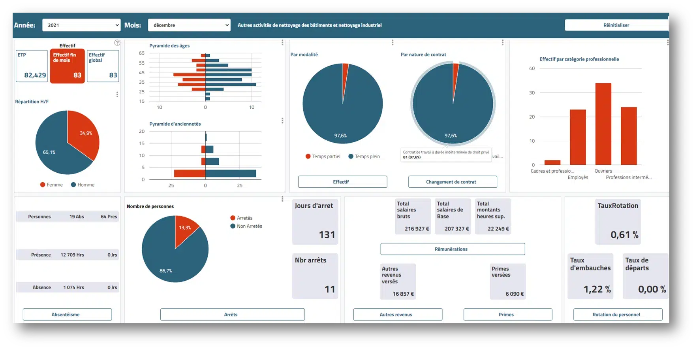Select the ETP headcount tile

pos(32,66)
